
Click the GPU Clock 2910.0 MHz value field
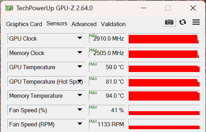[x=107, y=38]
